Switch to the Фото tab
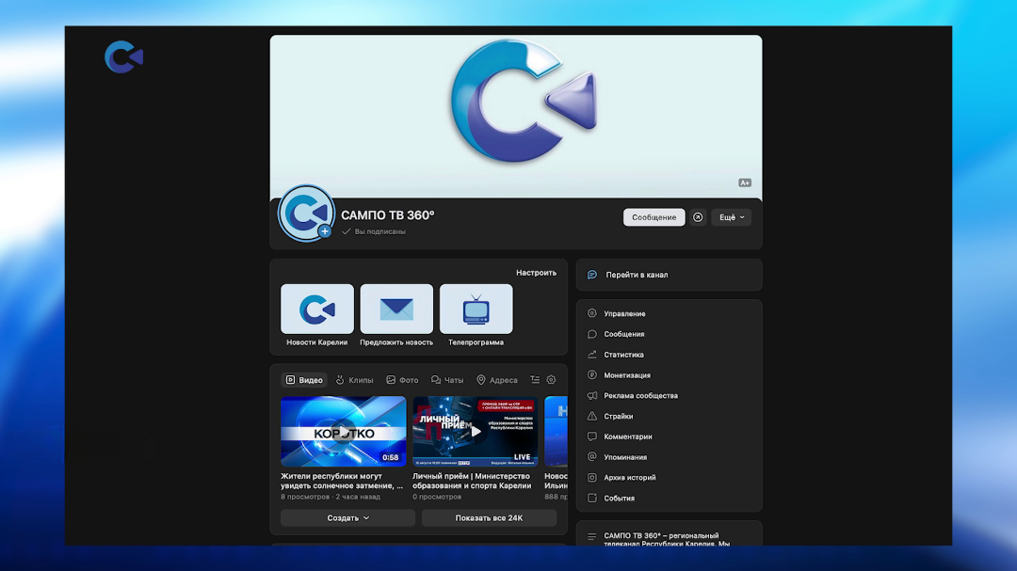The image size is (1017, 571). tap(402, 380)
